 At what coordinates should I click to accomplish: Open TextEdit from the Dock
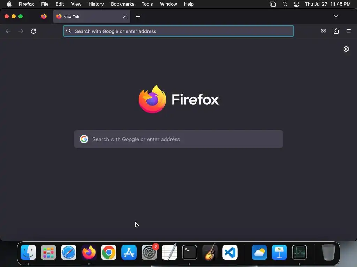(x=169, y=252)
